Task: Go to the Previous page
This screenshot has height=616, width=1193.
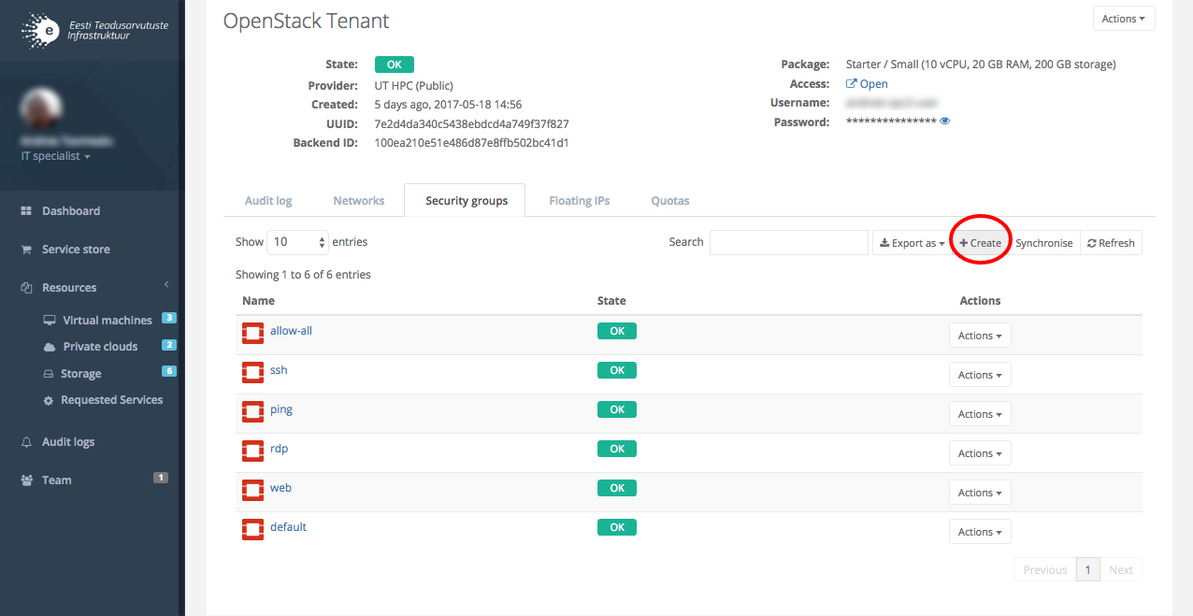Action: click(1044, 570)
